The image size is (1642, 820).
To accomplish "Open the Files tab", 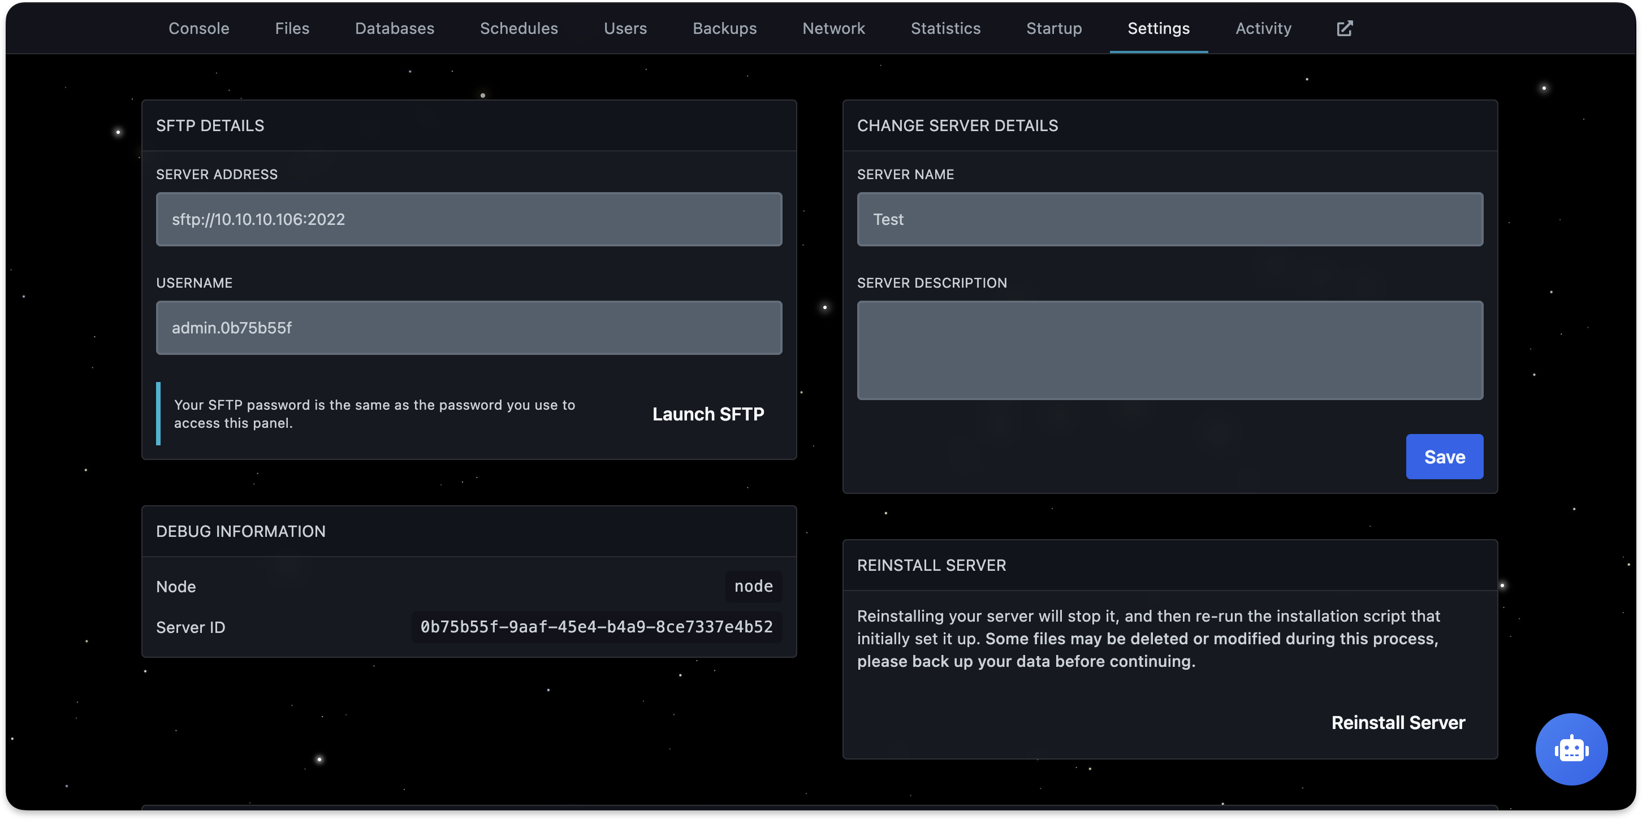I will (292, 29).
